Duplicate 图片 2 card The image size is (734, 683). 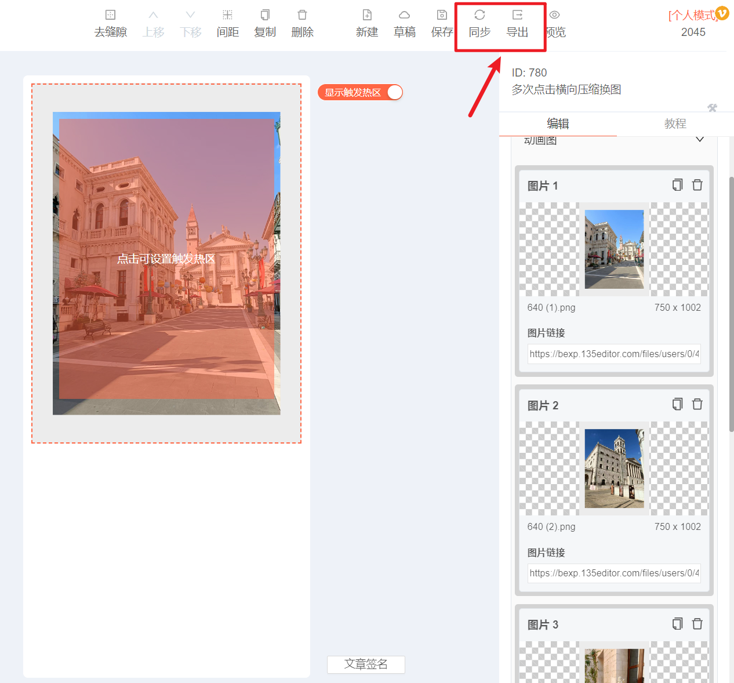(677, 404)
